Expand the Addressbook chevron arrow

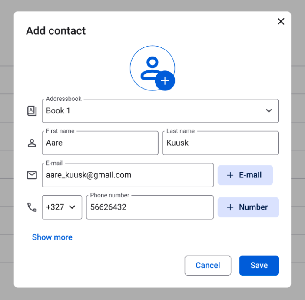[269, 111]
